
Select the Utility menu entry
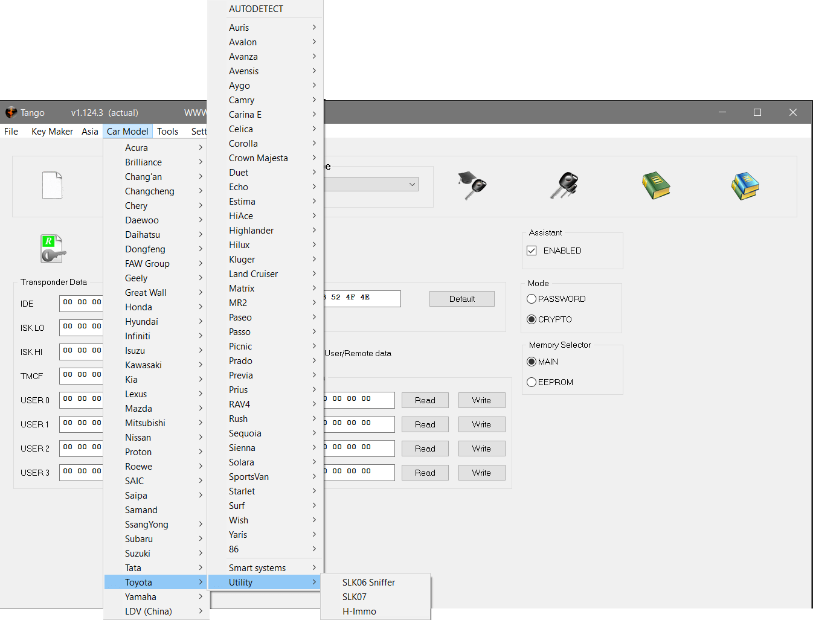(x=265, y=583)
